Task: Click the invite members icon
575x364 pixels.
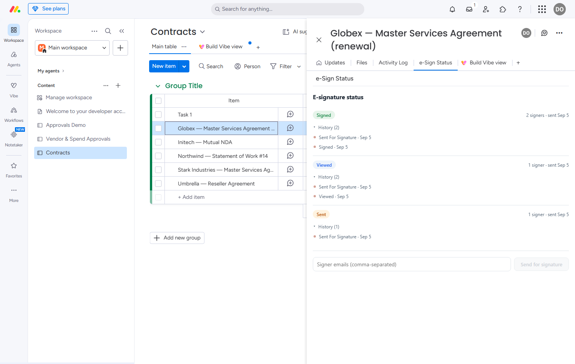Action: pyautogui.click(x=486, y=9)
